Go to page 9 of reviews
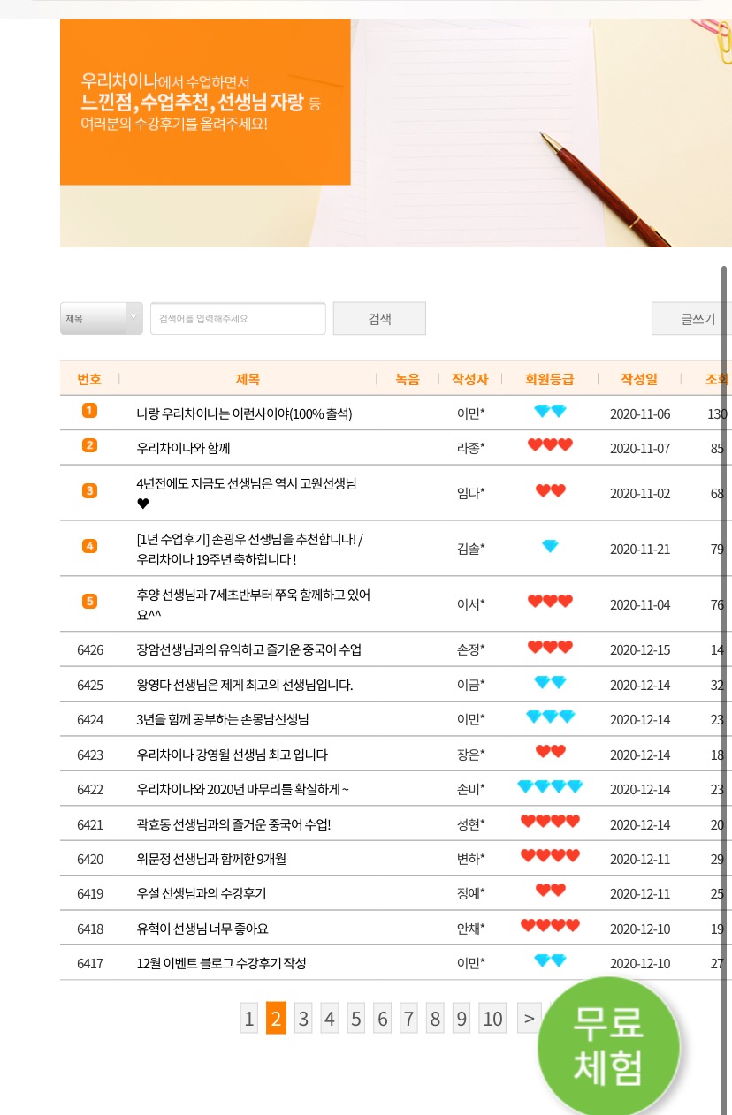The width and height of the screenshot is (732, 1115). [x=461, y=1019]
